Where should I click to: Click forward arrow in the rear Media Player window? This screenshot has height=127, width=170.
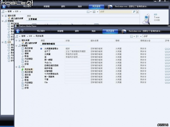[8, 6]
